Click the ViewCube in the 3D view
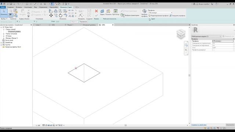This screenshot has width=235, height=132. coord(181,34)
